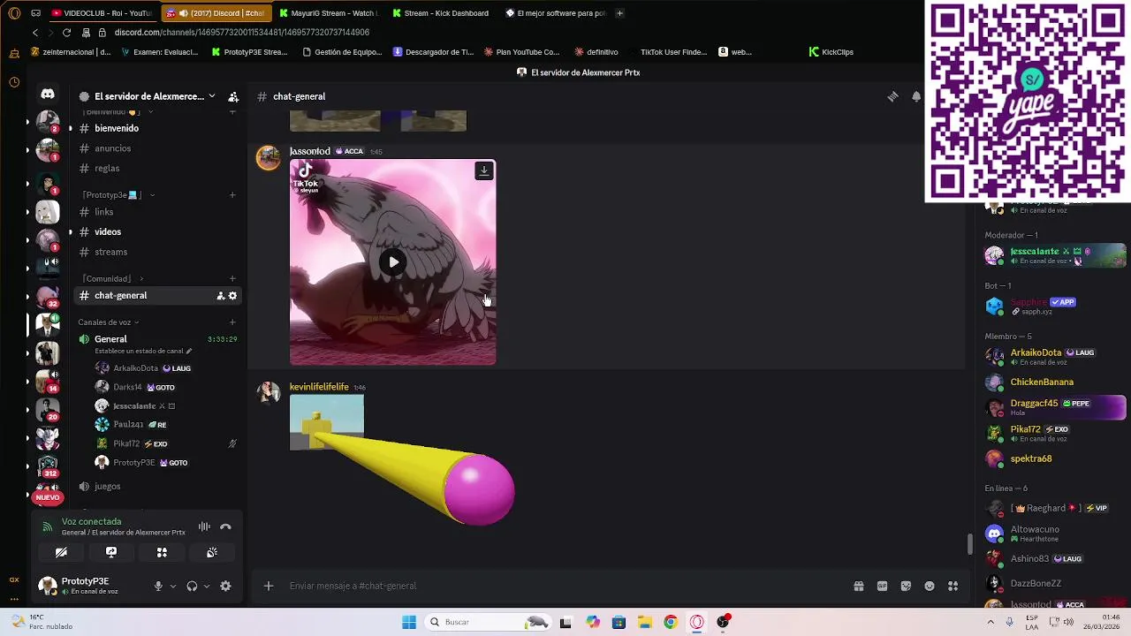Open the reglas channel
Viewport: 1131px width, 636px height.
click(x=157, y=168)
